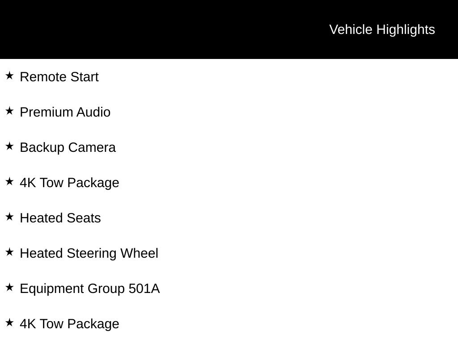Screen dimensions: 458x343
Task: Click the first 4K Tow Package label
Action: 69,183
